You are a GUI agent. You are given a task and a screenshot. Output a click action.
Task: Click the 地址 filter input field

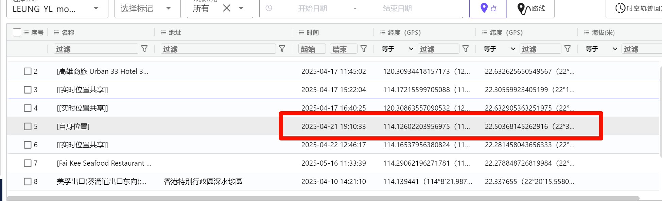[218, 49]
